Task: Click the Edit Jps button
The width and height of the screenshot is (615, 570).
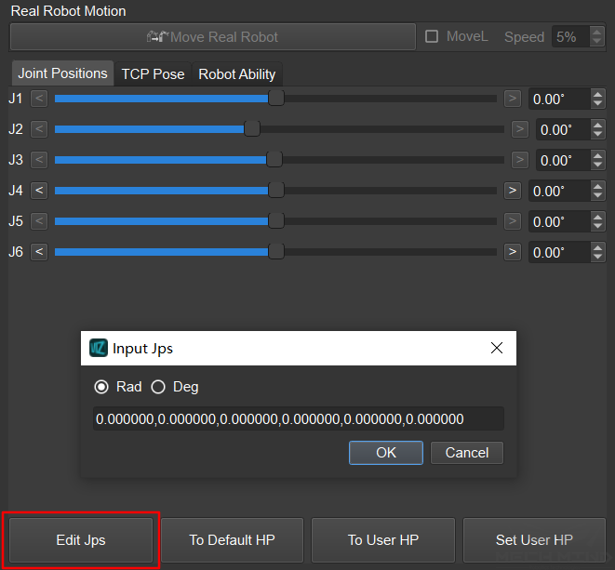Action: click(x=81, y=540)
